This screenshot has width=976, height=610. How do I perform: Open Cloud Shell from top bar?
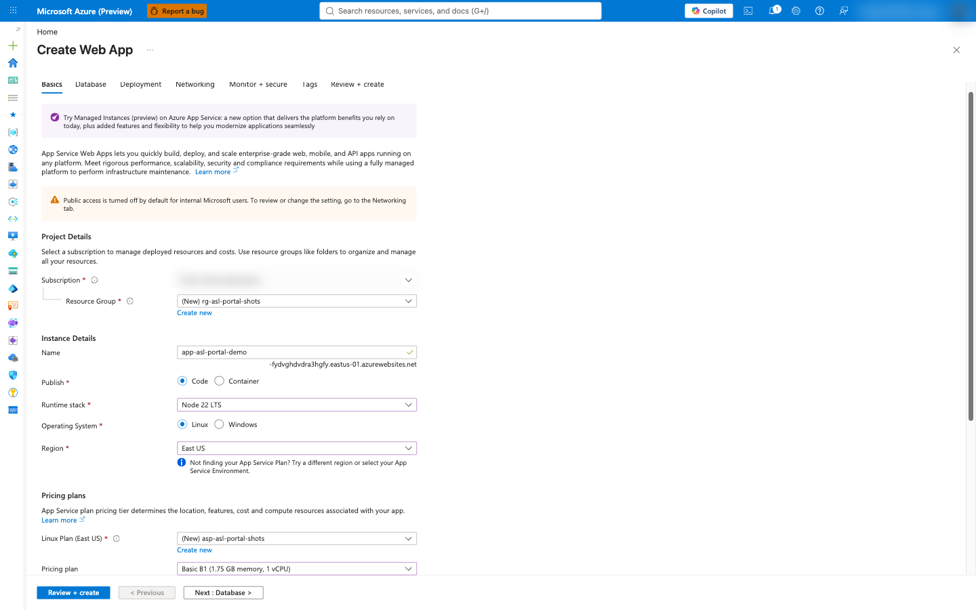point(748,11)
